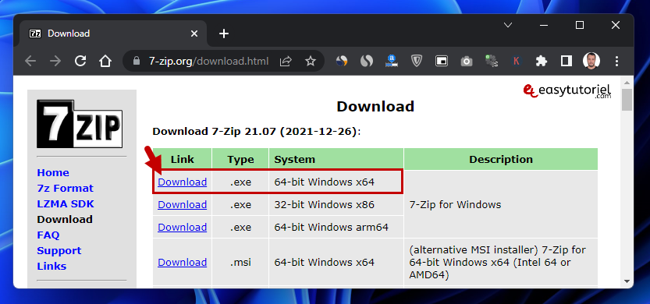Go to the Home sidebar link
The width and height of the screenshot is (650, 304).
click(x=53, y=173)
